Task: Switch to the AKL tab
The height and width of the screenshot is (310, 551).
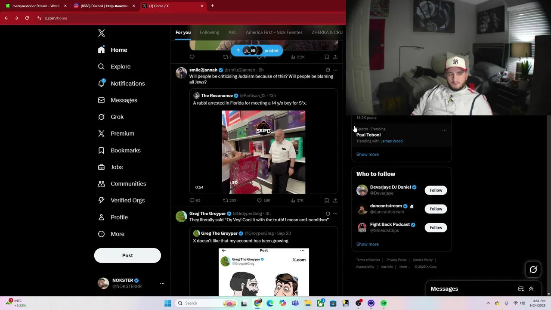Action: tap(232, 32)
